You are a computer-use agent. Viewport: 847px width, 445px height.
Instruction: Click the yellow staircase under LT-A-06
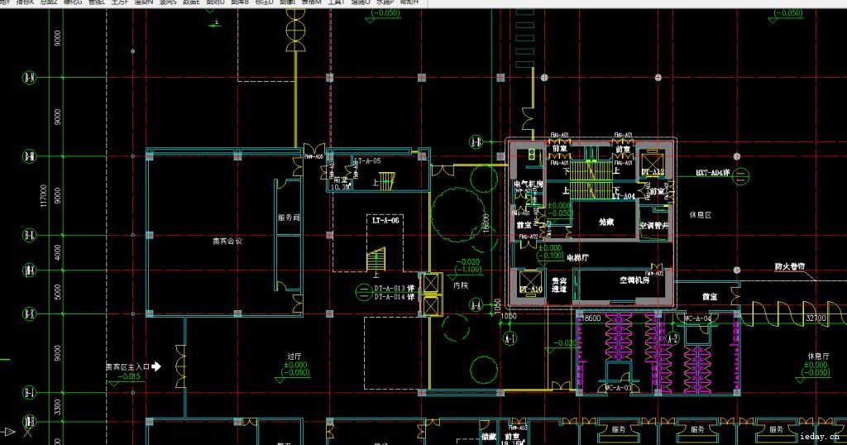point(377,260)
